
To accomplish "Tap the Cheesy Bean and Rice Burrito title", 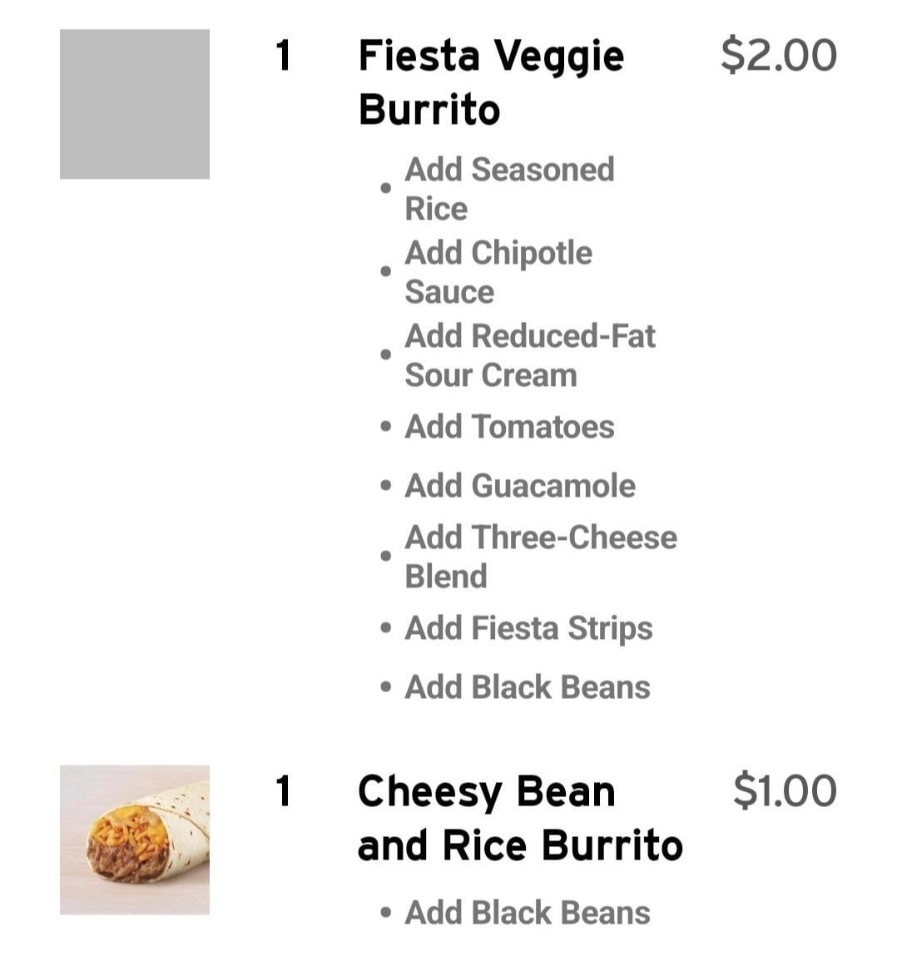I will pos(520,817).
